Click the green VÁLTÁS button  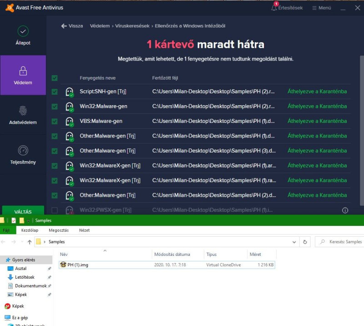click(x=23, y=210)
